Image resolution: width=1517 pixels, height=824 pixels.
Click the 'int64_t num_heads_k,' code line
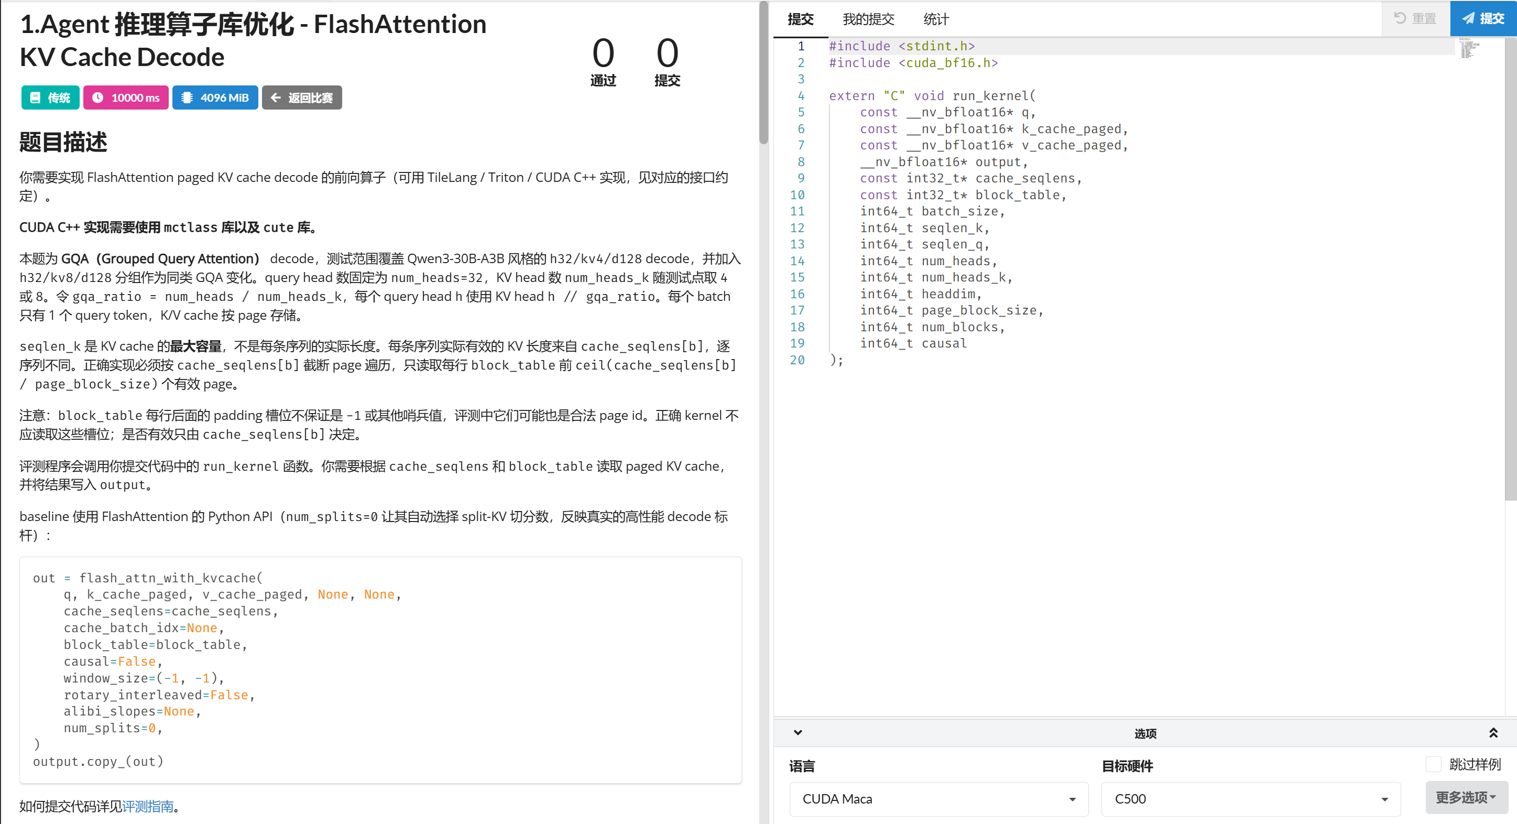(936, 277)
